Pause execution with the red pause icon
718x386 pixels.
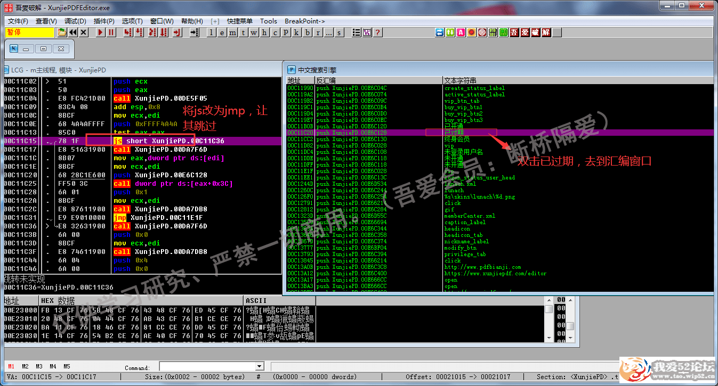111,32
